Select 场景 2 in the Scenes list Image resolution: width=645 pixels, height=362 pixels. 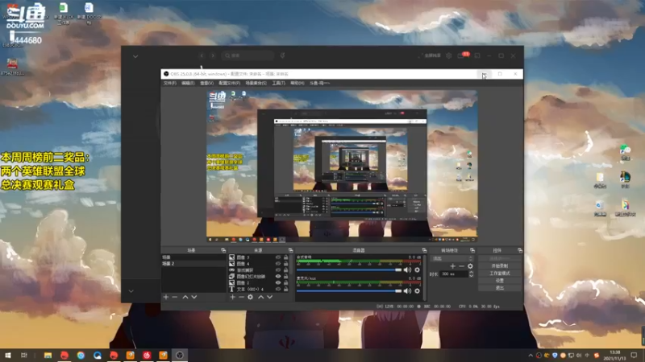click(x=193, y=264)
